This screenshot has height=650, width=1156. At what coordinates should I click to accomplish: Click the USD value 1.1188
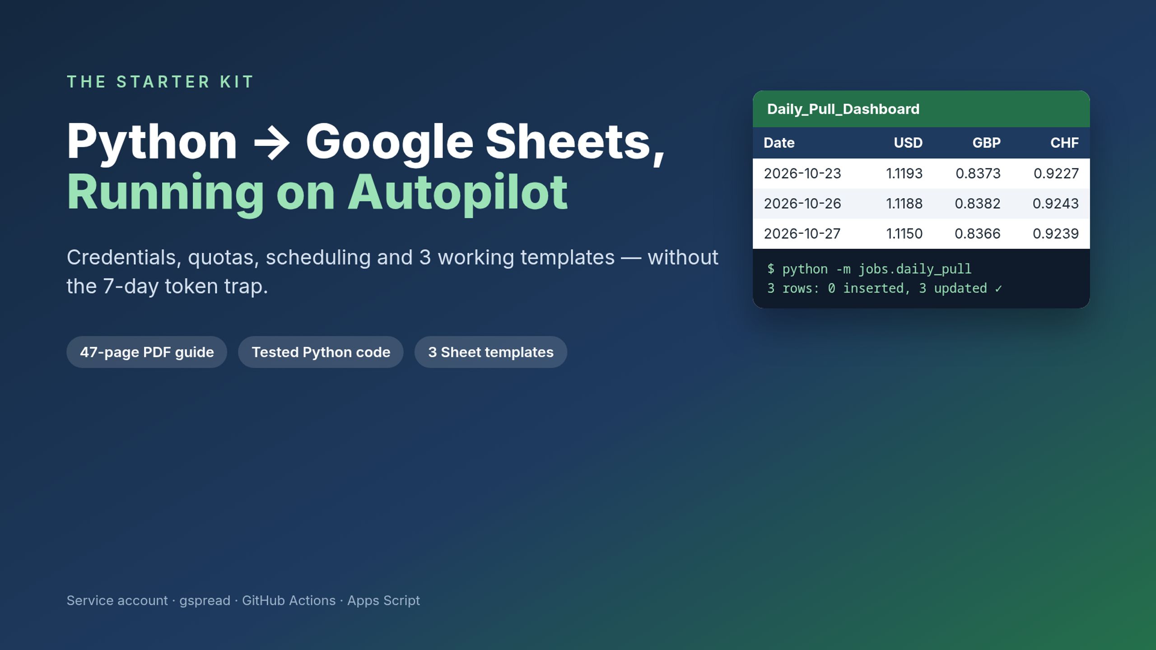pyautogui.click(x=904, y=204)
